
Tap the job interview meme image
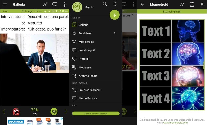[35, 53]
